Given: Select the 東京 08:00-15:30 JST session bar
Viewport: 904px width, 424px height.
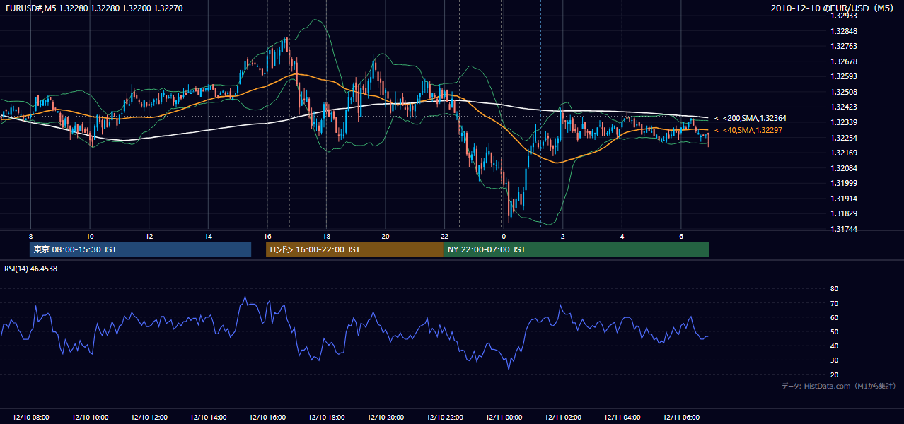Looking at the screenshot, I should [x=141, y=249].
